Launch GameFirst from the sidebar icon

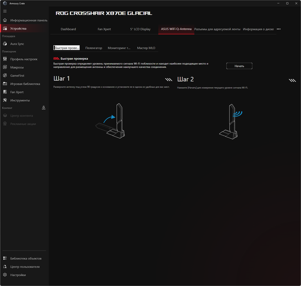coord(5,75)
